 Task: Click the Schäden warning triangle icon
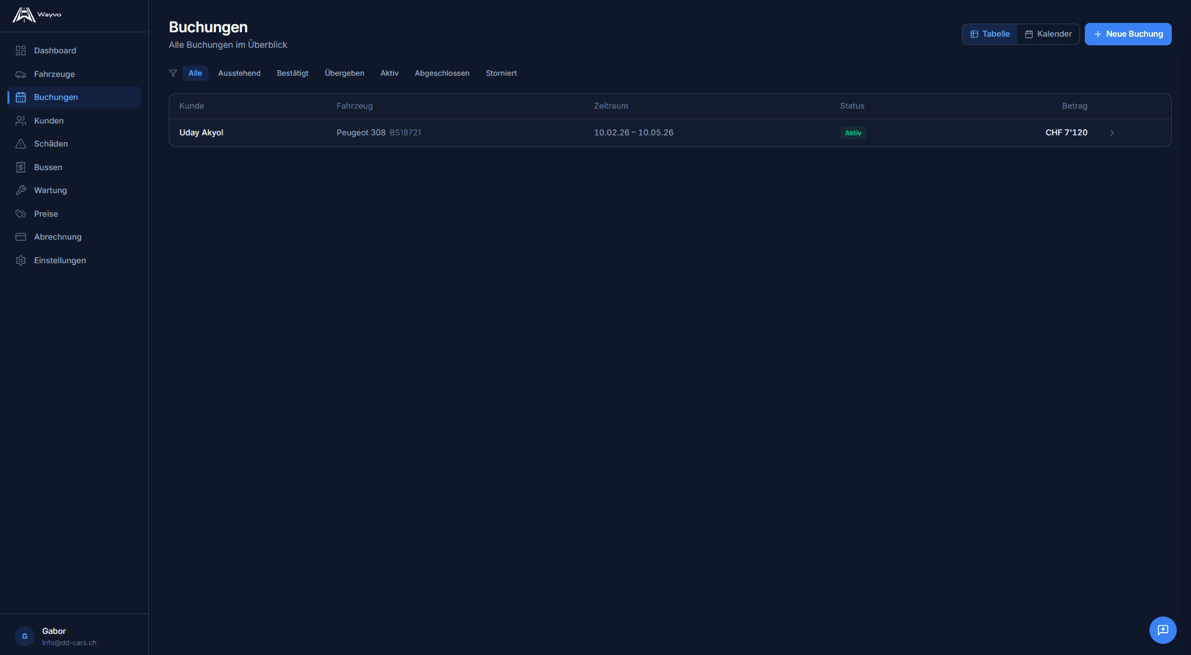[20, 144]
